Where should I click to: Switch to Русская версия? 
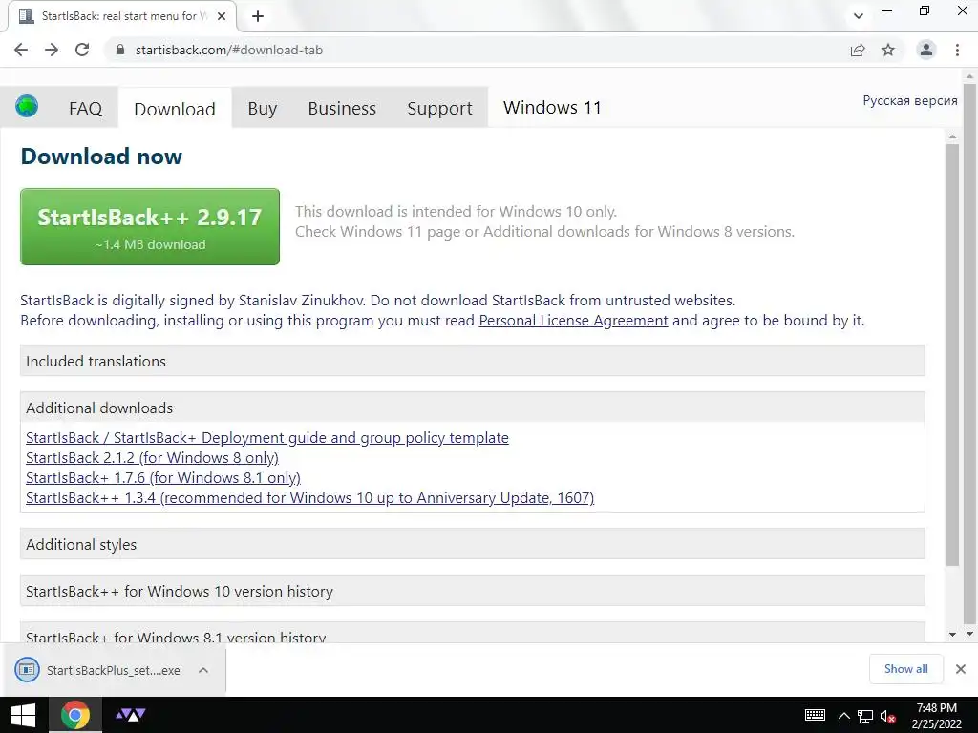pos(910,100)
